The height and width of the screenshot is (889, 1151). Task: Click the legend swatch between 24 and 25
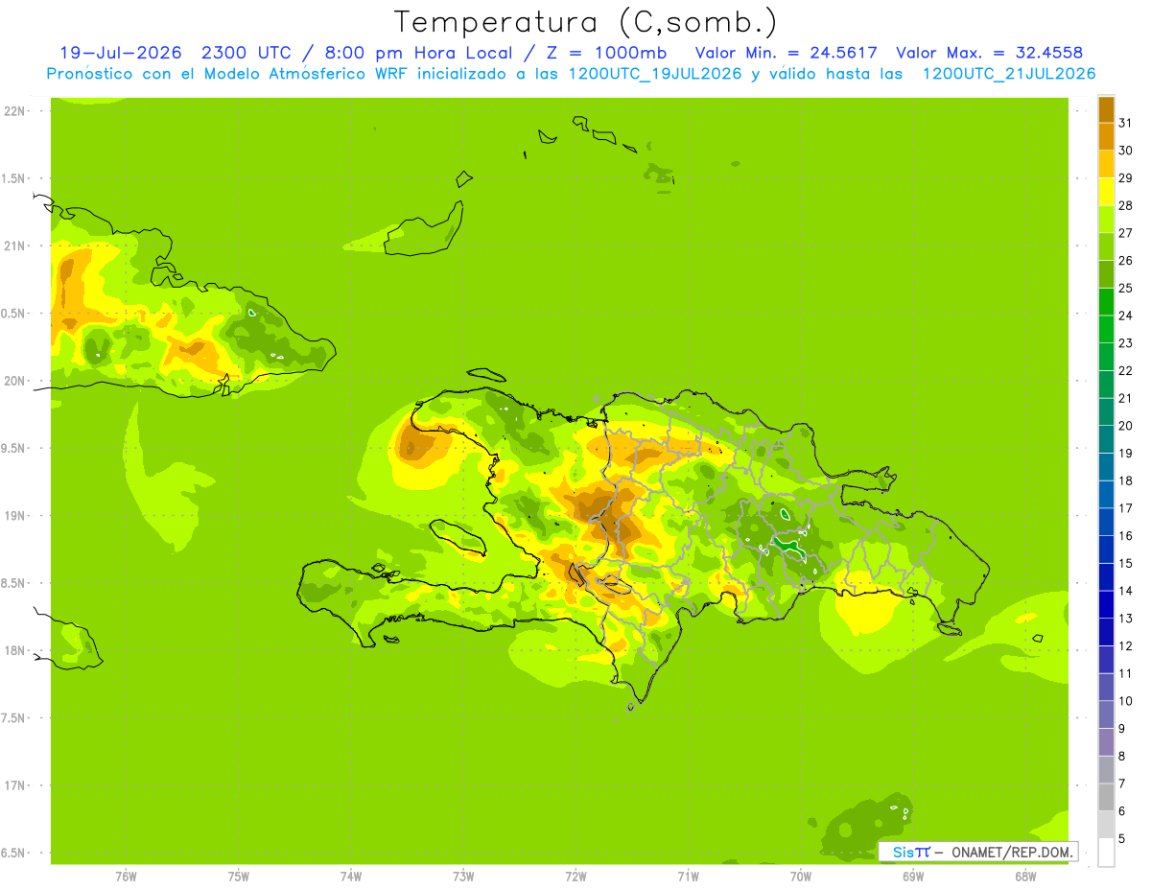pyautogui.click(x=1106, y=301)
